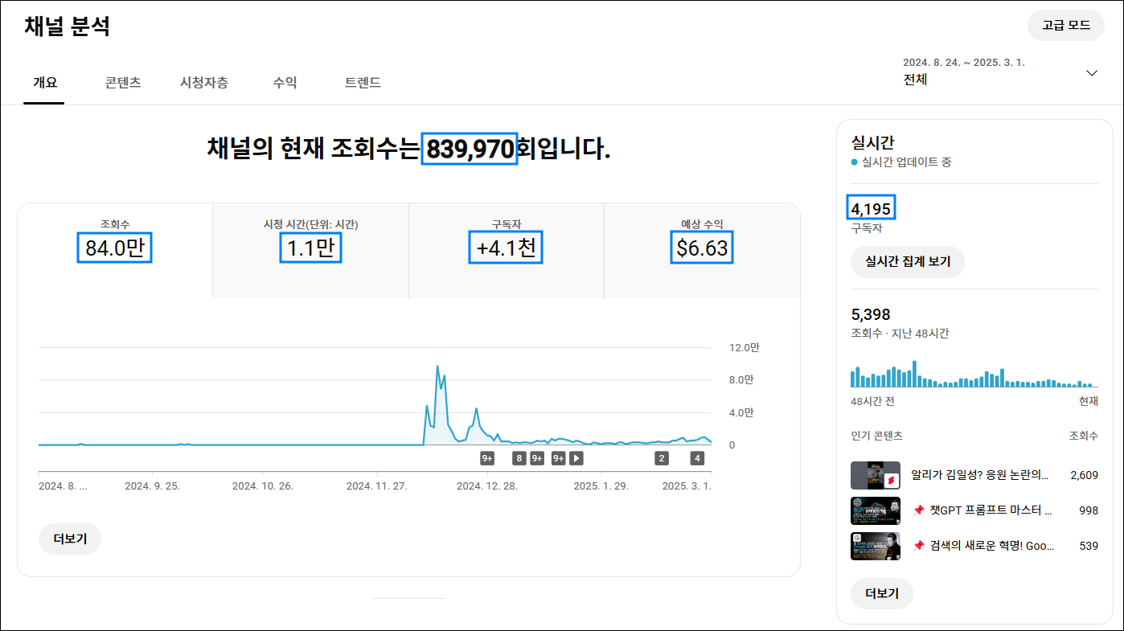1124x631 pixels.
Task: Select the 구독자 +4.1천 metric card
Action: pyautogui.click(x=506, y=248)
